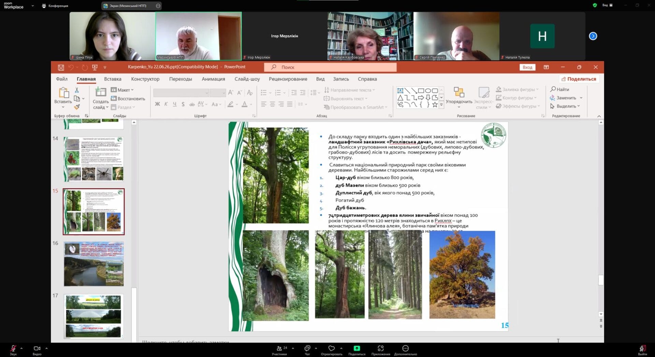Click the font color (A) swatch button
This screenshot has width=655, height=357.
click(x=244, y=104)
